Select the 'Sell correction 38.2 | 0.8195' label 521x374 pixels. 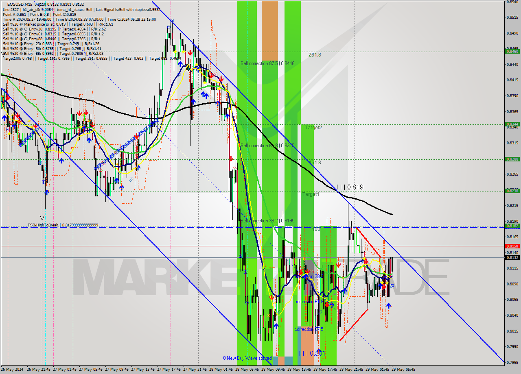pyautogui.click(x=267, y=221)
